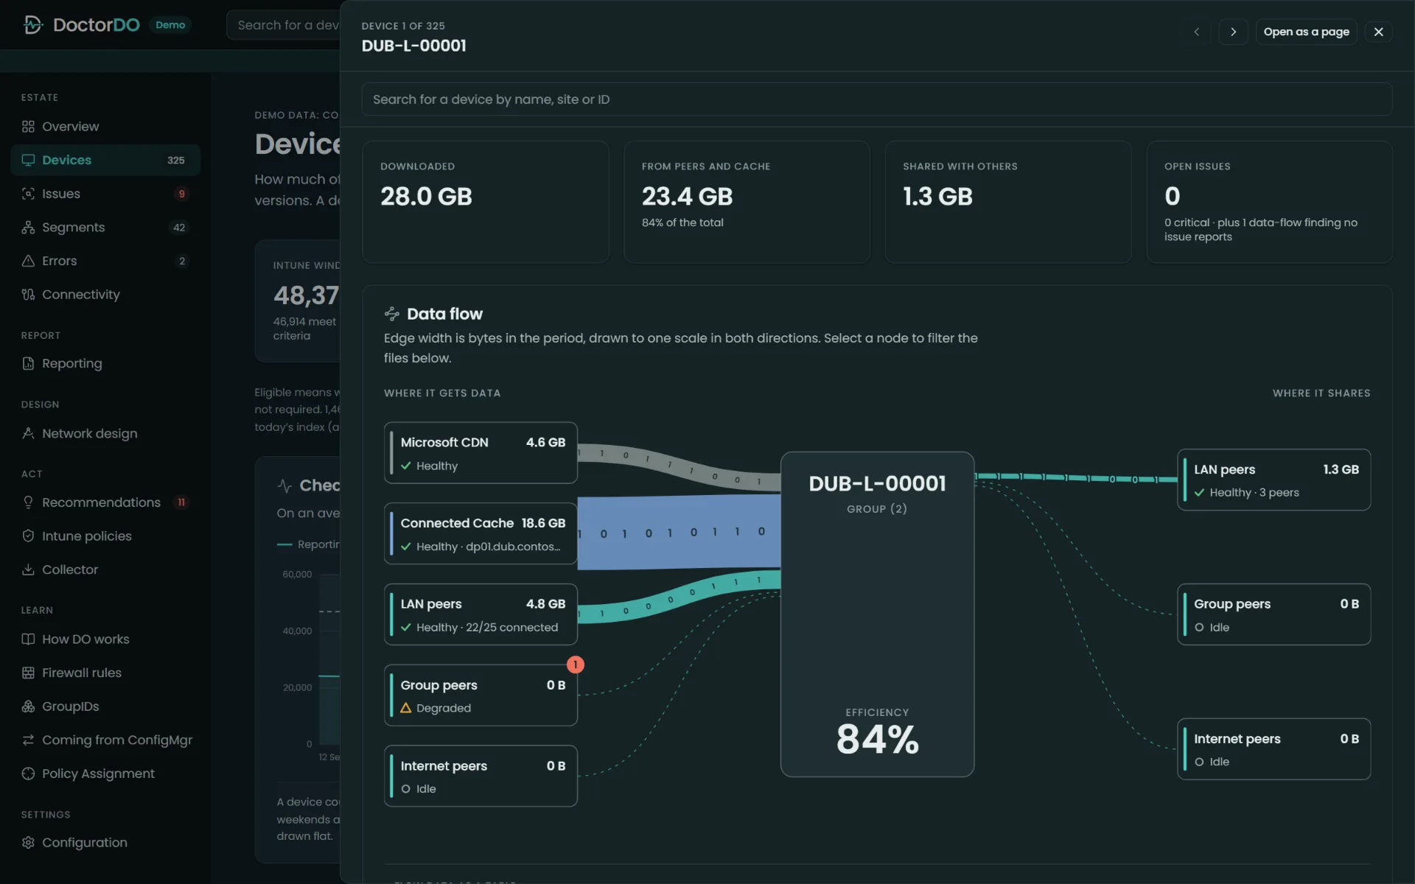Go to the previous device arrow
Image resolution: width=1415 pixels, height=884 pixels.
1197,32
